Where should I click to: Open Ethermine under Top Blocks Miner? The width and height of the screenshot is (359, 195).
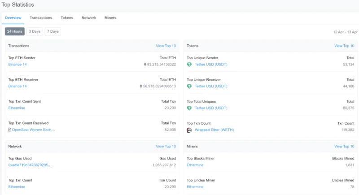tap(195, 165)
